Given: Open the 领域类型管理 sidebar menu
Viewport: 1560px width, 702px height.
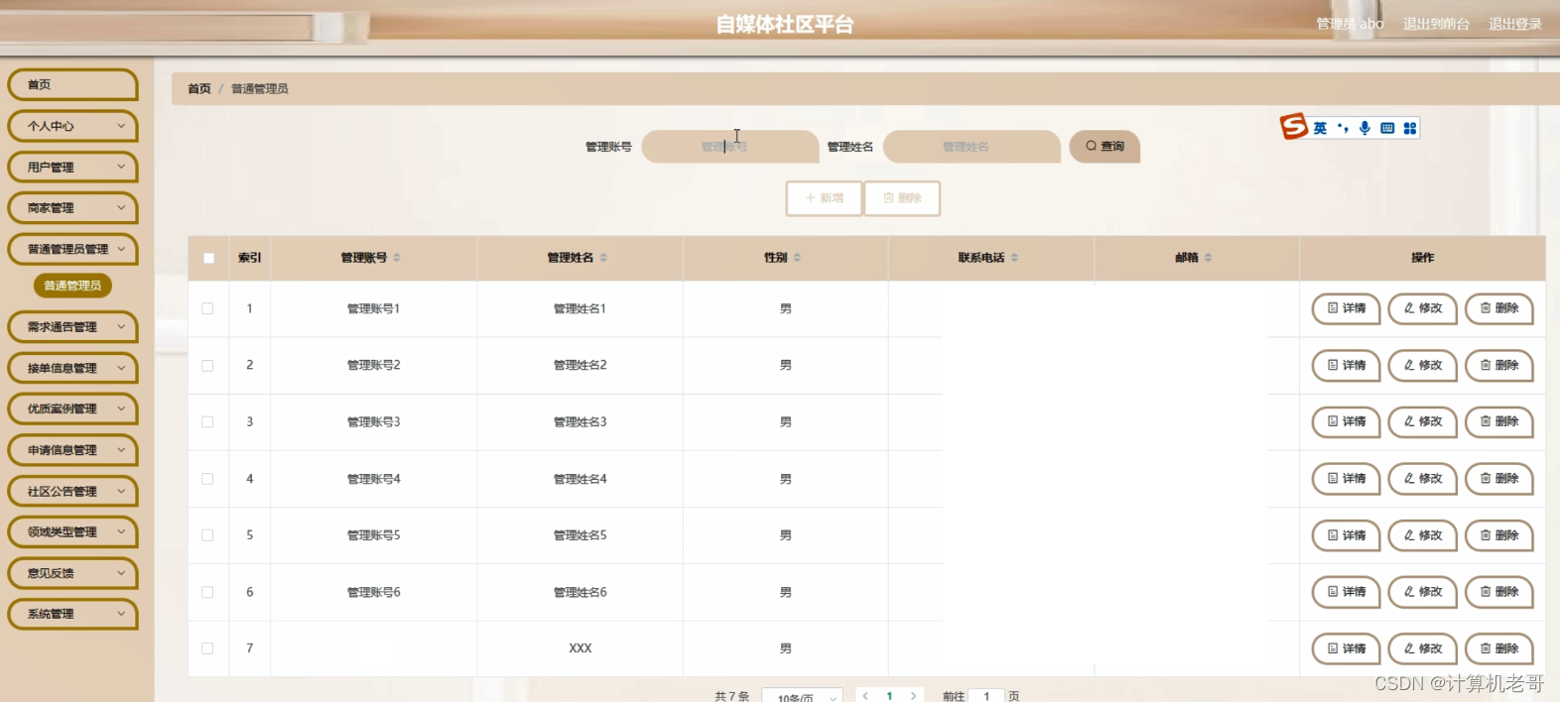Looking at the screenshot, I should 72,531.
